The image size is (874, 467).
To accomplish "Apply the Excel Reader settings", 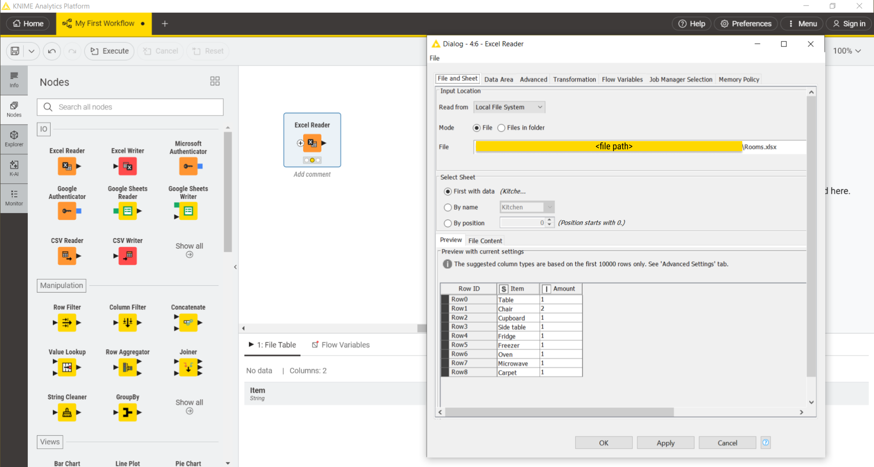I will coord(665,442).
